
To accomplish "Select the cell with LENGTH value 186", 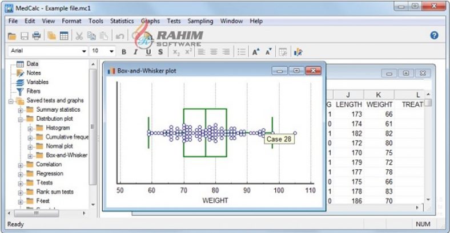I will point(349,201).
